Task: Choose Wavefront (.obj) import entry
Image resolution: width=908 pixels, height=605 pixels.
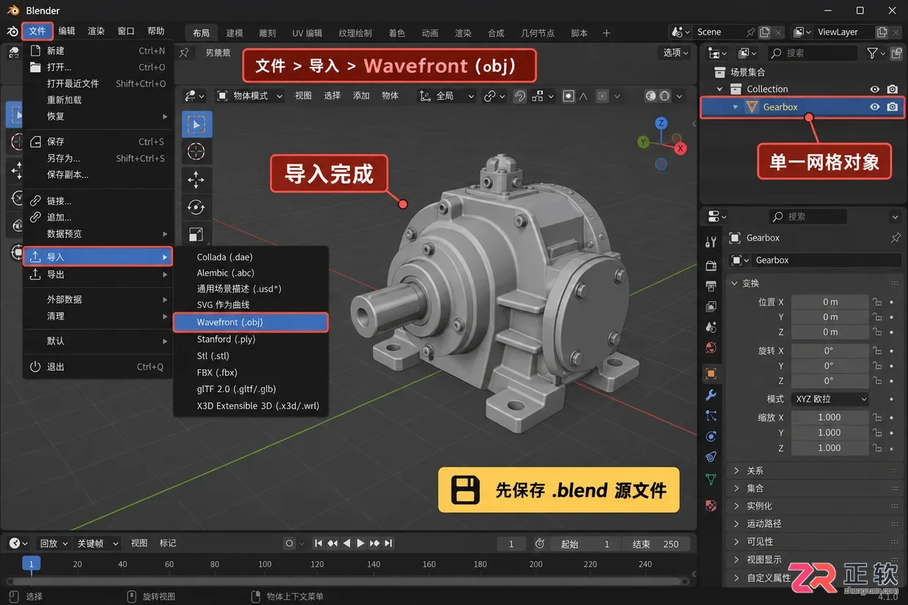Action: pyautogui.click(x=250, y=322)
